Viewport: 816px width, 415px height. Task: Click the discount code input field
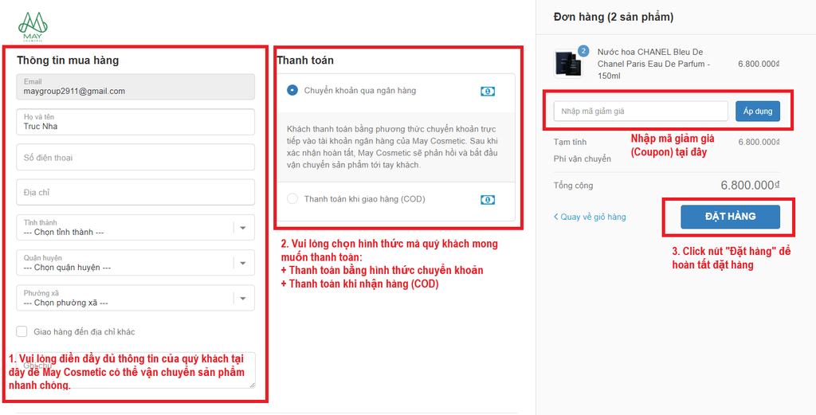[x=641, y=112]
